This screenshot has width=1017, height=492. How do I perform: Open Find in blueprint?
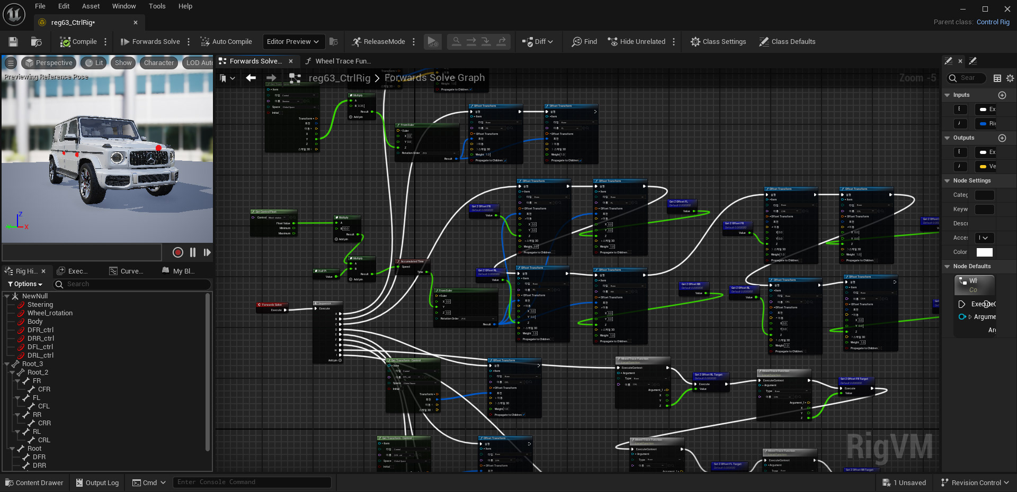pyautogui.click(x=584, y=42)
